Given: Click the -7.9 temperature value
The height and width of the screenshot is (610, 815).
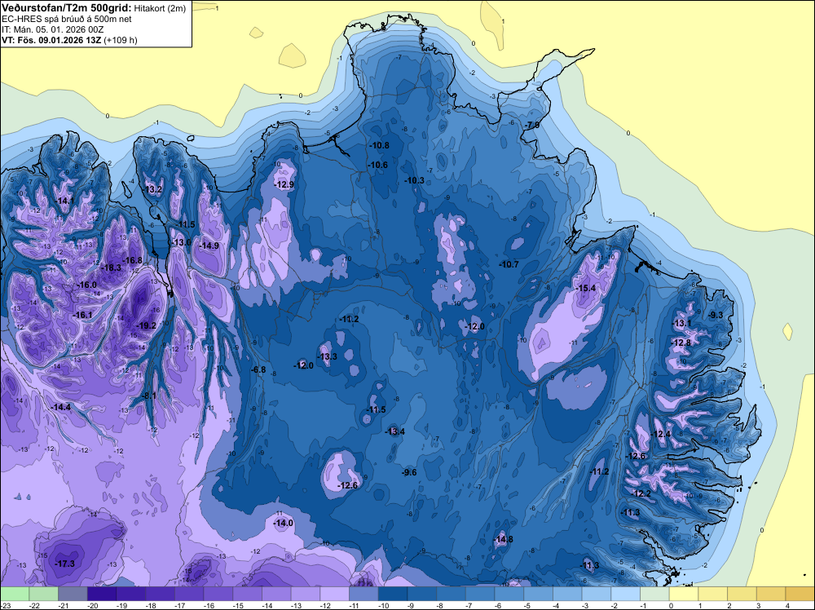Looking at the screenshot, I should (x=531, y=126).
